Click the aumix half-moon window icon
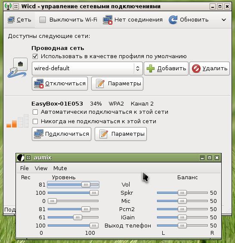235x243 pixels. pyautogui.click(x=21, y=158)
